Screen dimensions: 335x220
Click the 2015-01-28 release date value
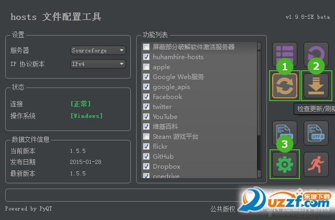point(85,162)
